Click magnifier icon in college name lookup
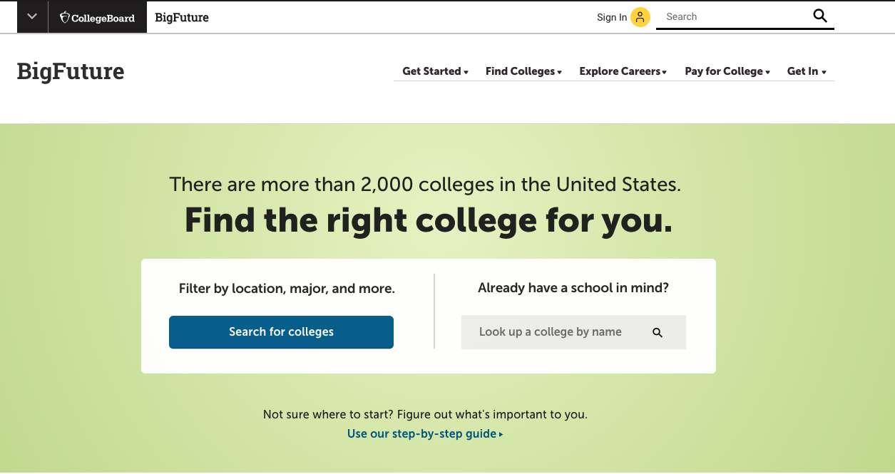This screenshot has width=895, height=474. coord(658,332)
